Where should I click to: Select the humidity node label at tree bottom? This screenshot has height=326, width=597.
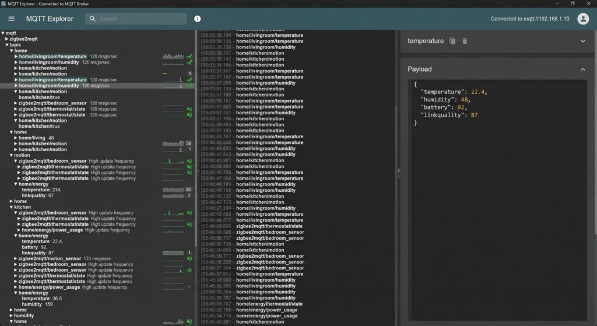coord(24,316)
